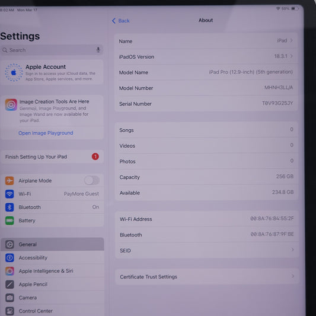The height and width of the screenshot is (316, 316).
Task: Tap the Camera sidebar icon
Action: coord(9,298)
